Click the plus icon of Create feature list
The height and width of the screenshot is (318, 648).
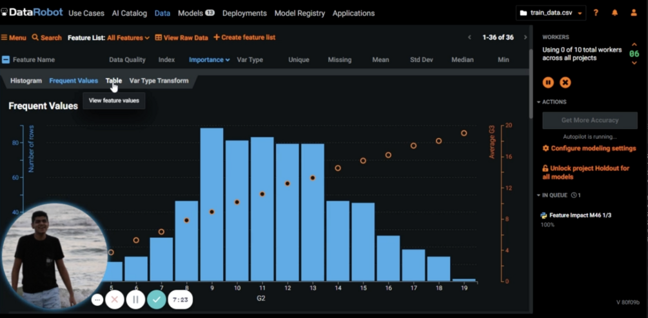point(217,37)
